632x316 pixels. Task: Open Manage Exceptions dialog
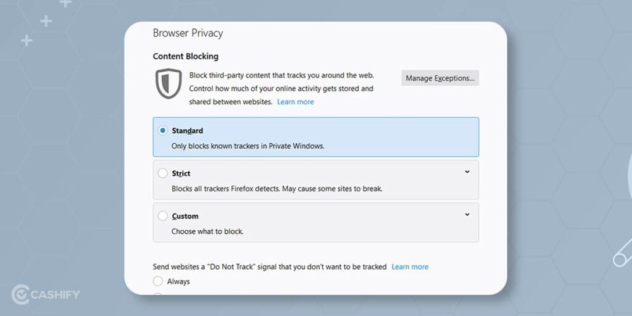point(440,78)
